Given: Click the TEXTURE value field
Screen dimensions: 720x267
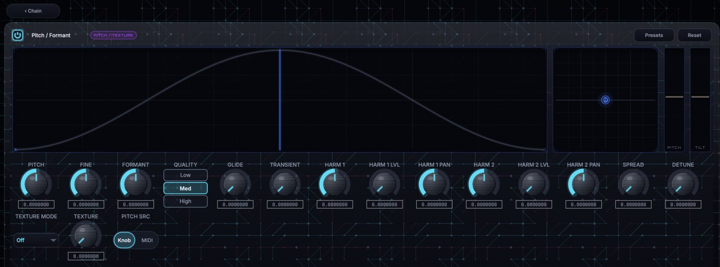Looking at the screenshot, I should pyautogui.click(x=86, y=256).
